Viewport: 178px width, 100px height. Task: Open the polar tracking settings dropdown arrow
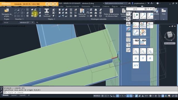(x=120, y=96)
